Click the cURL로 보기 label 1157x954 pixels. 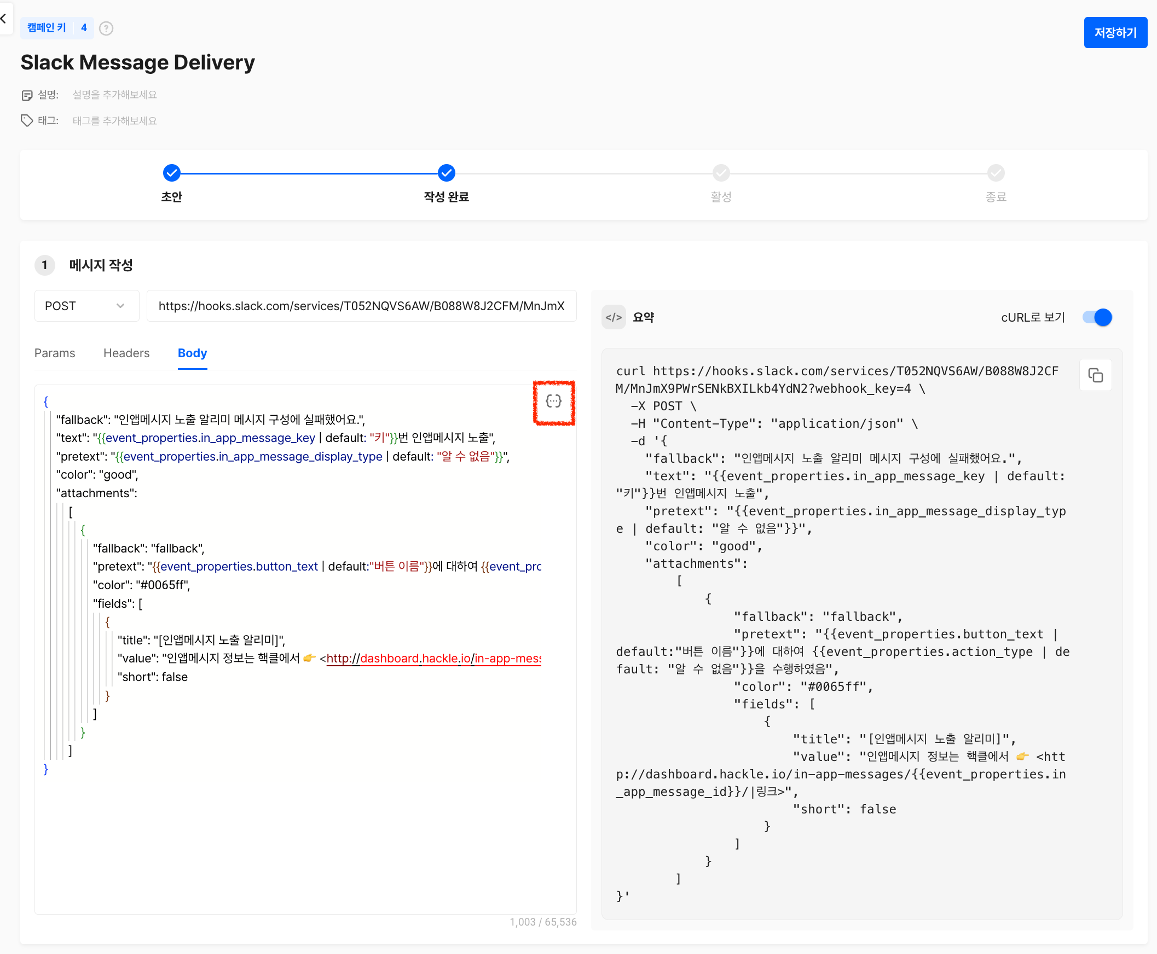coord(1033,317)
